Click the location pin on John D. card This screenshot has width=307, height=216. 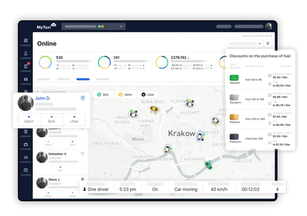click(x=82, y=98)
